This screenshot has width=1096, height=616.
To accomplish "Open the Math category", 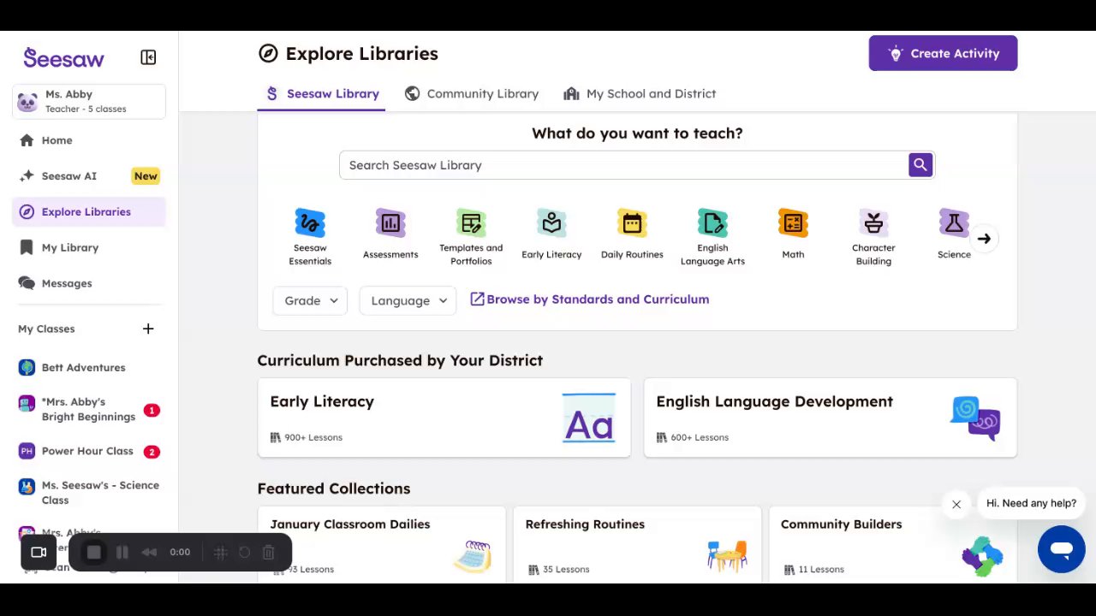I will [793, 235].
